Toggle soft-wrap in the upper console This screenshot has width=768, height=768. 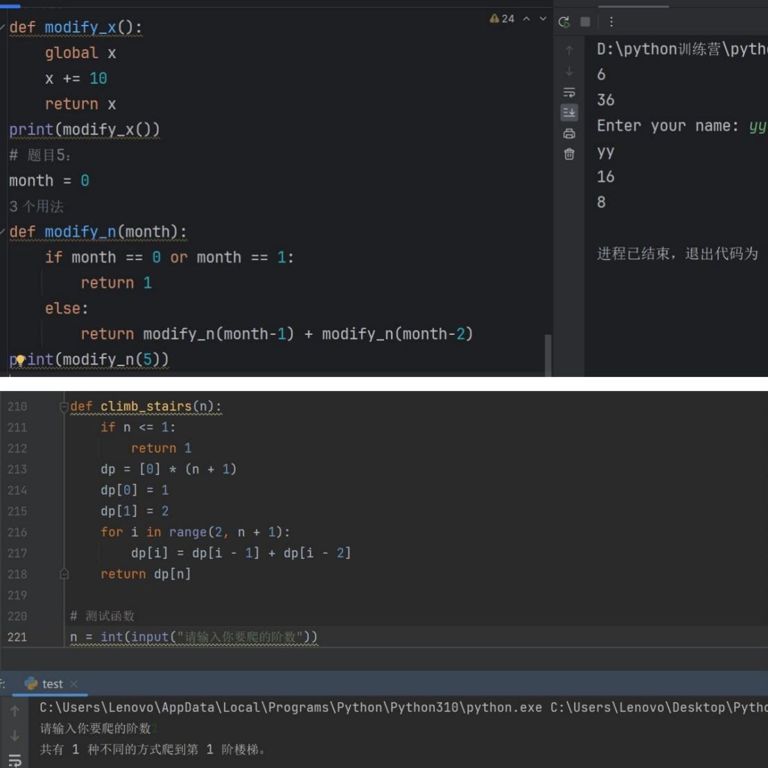click(x=569, y=92)
